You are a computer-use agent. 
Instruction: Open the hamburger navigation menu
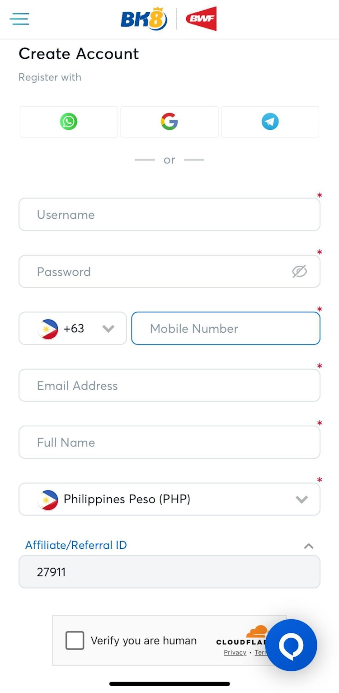click(19, 19)
